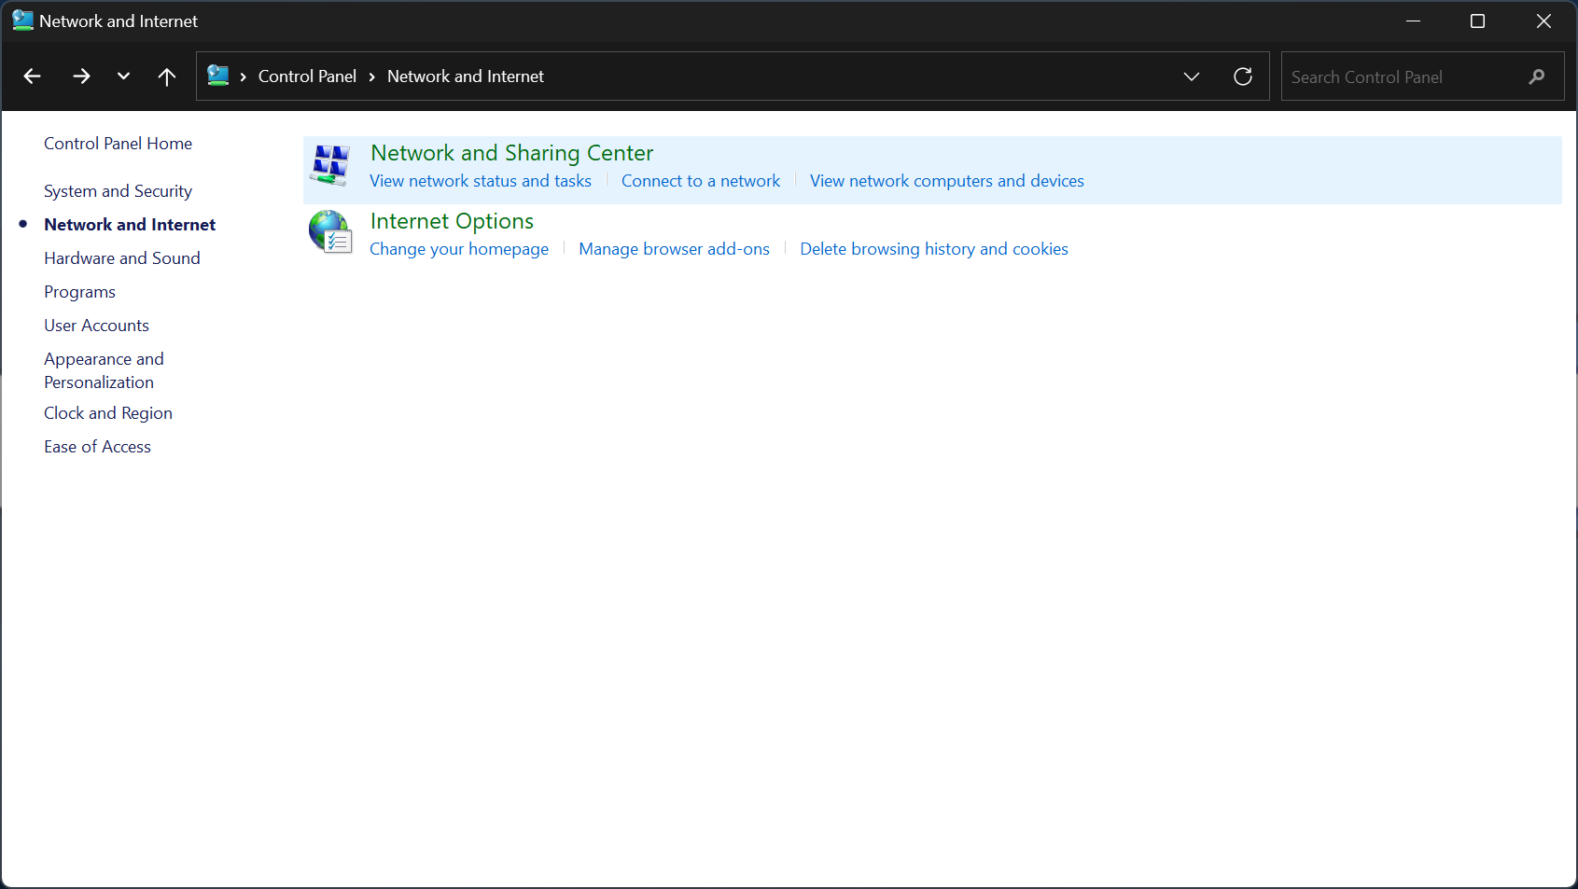Click the Internet Options globe icon
Image resolution: width=1578 pixels, height=889 pixels.
pos(330,231)
